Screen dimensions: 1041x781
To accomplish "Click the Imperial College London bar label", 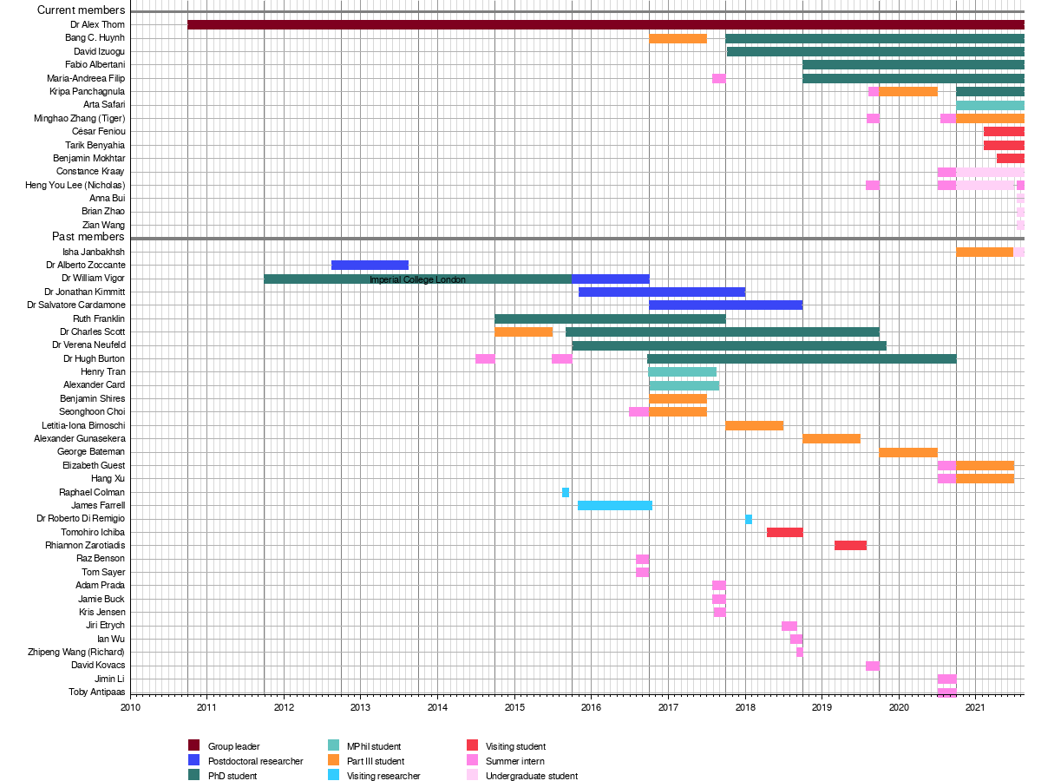I will pos(417,279).
